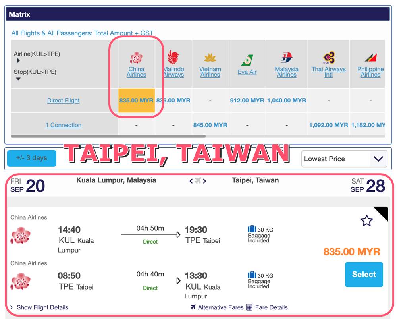
Task: Click the baggage icon on the 14:40 flight
Action: [252, 229]
